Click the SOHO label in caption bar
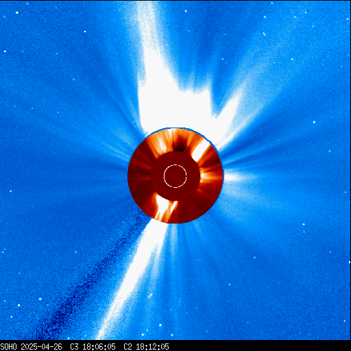Screen dimensions: 351x351 (x=8, y=347)
